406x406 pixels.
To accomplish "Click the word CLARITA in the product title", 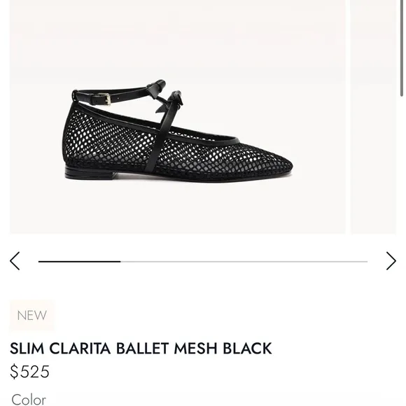I will point(80,349).
